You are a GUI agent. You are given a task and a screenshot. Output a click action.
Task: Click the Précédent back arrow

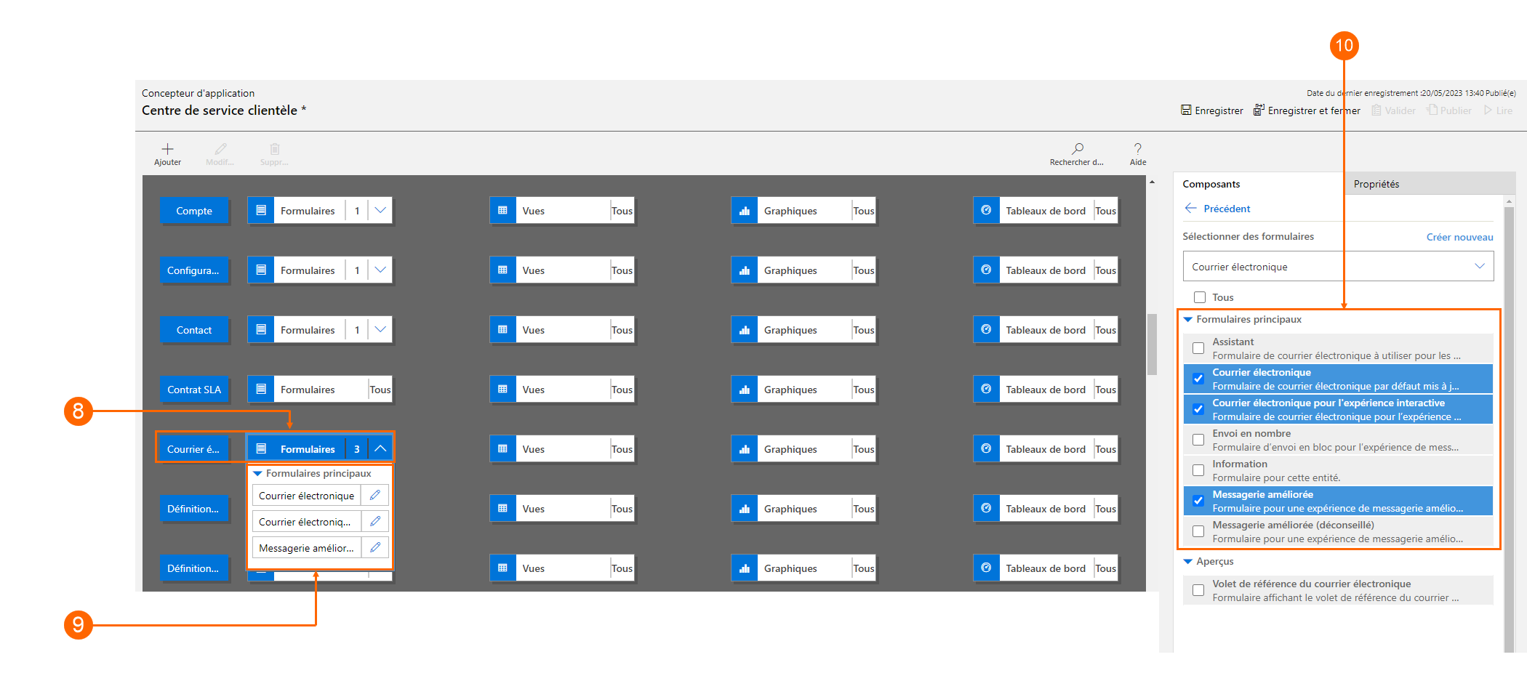[x=1190, y=209]
